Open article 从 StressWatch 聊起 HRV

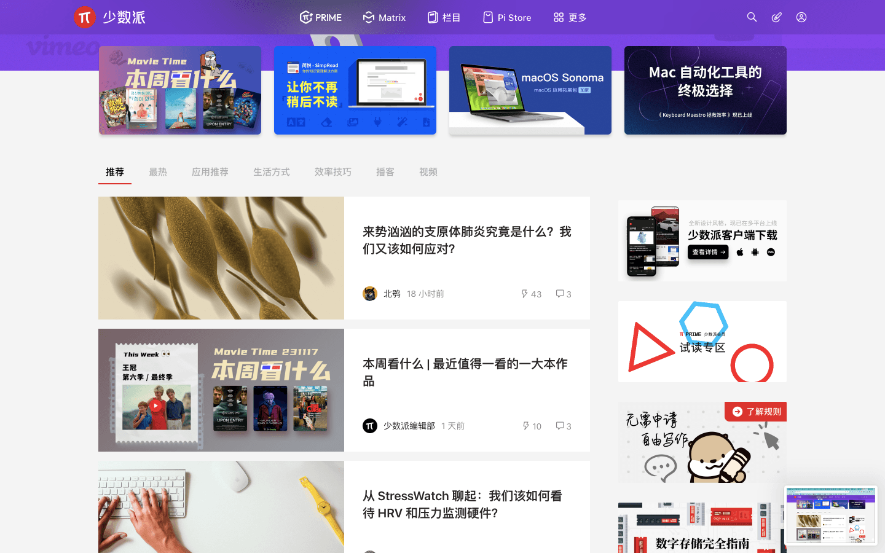point(462,504)
